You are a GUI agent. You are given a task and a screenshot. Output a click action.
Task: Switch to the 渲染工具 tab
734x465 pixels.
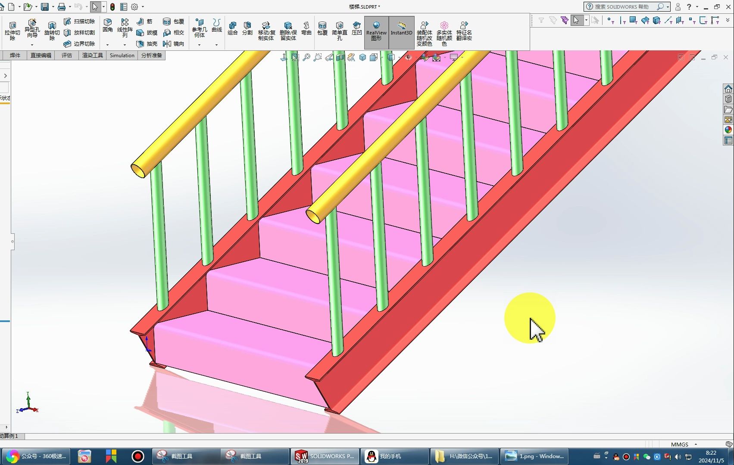point(93,55)
